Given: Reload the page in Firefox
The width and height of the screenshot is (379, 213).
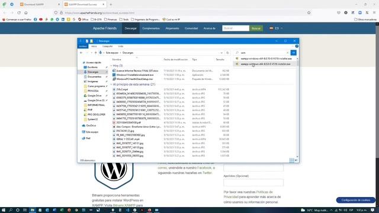Looking at the screenshot, I should point(19,12).
